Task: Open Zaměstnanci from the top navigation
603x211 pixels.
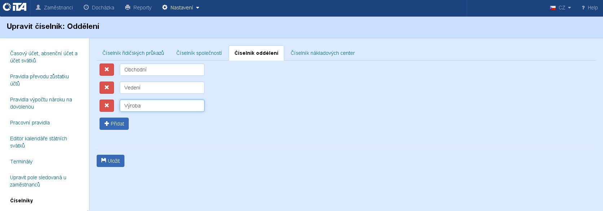Action: click(x=54, y=8)
